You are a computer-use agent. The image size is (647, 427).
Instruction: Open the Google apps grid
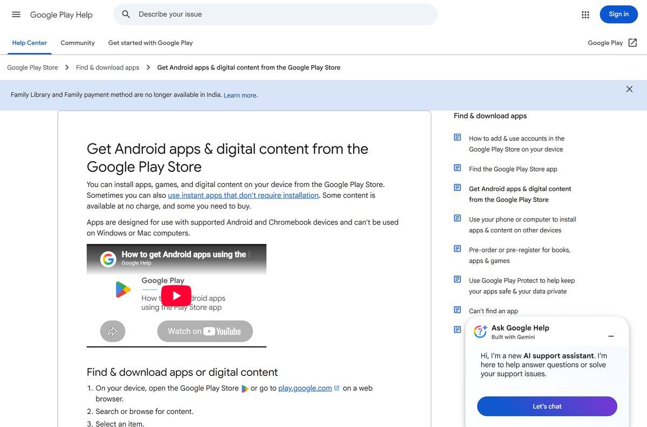[x=586, y=15]
